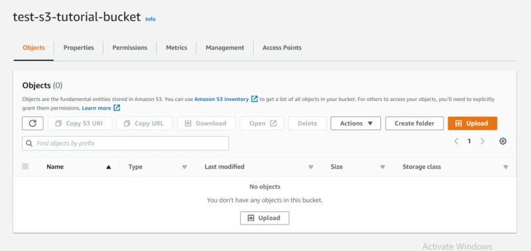Open the Amazon S3 inventory link

point(222,99)
